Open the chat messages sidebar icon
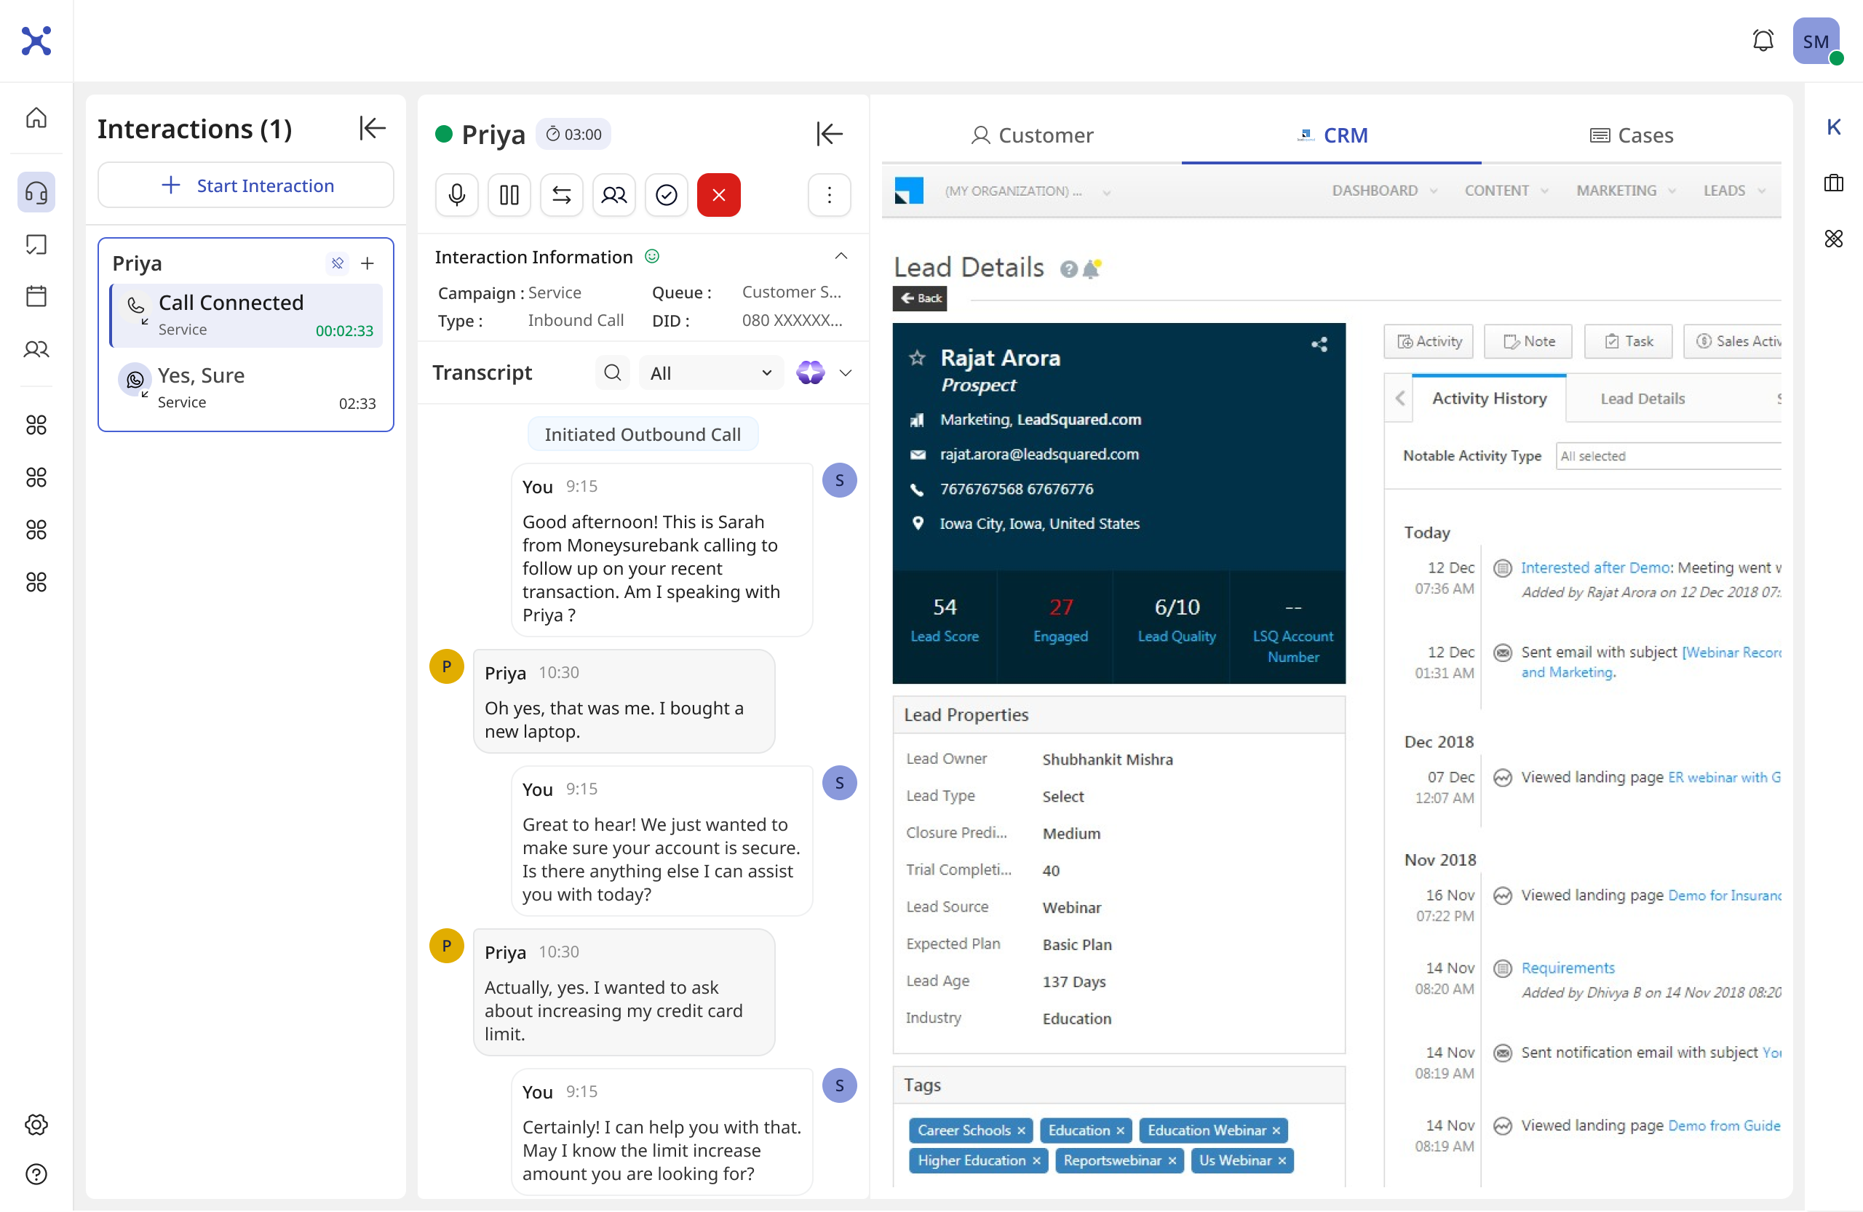 [36, 245]
